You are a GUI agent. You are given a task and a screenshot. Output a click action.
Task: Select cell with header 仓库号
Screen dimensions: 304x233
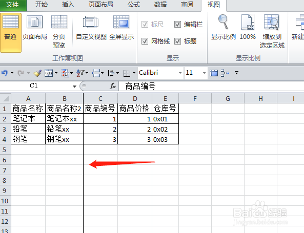[x=165, y=108]
